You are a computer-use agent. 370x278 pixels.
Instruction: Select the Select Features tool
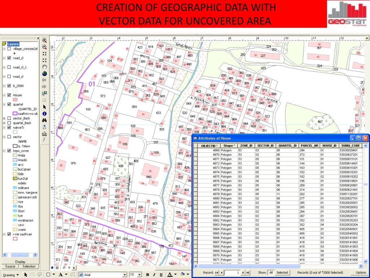[44, 93]
